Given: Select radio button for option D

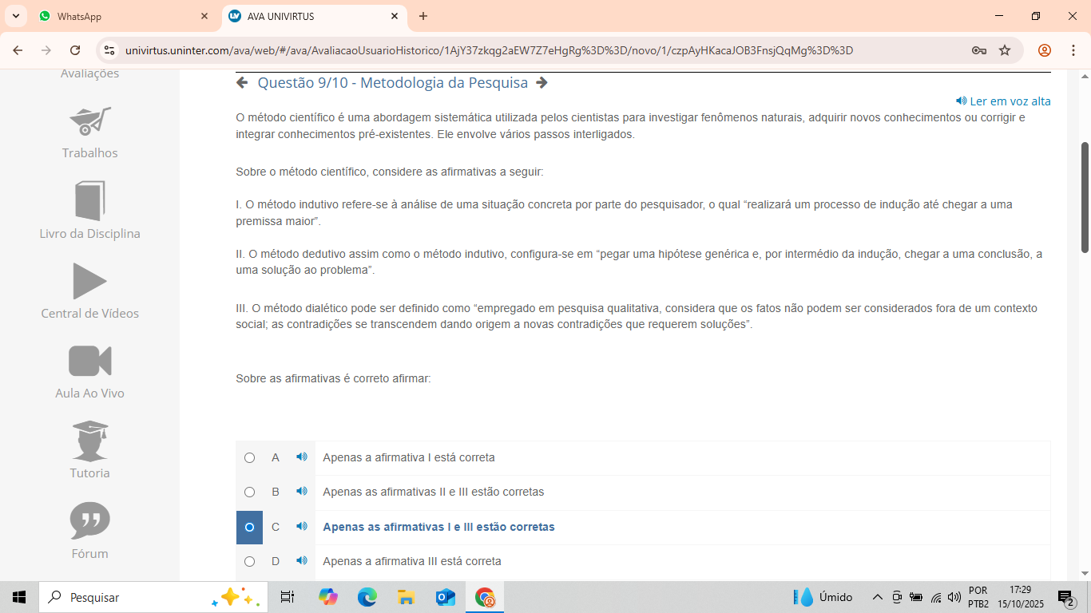Looking at the screenshot, I should [250, 562].
